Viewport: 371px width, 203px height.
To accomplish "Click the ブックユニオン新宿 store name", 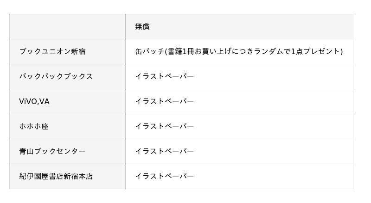I will coord(52,51).
